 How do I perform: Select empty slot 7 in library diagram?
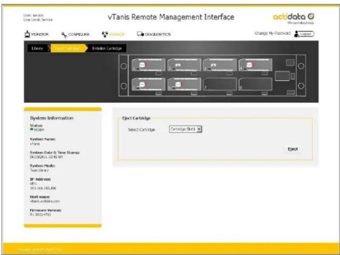220,84
